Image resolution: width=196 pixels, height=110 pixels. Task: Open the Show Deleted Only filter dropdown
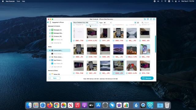[85, 23]
